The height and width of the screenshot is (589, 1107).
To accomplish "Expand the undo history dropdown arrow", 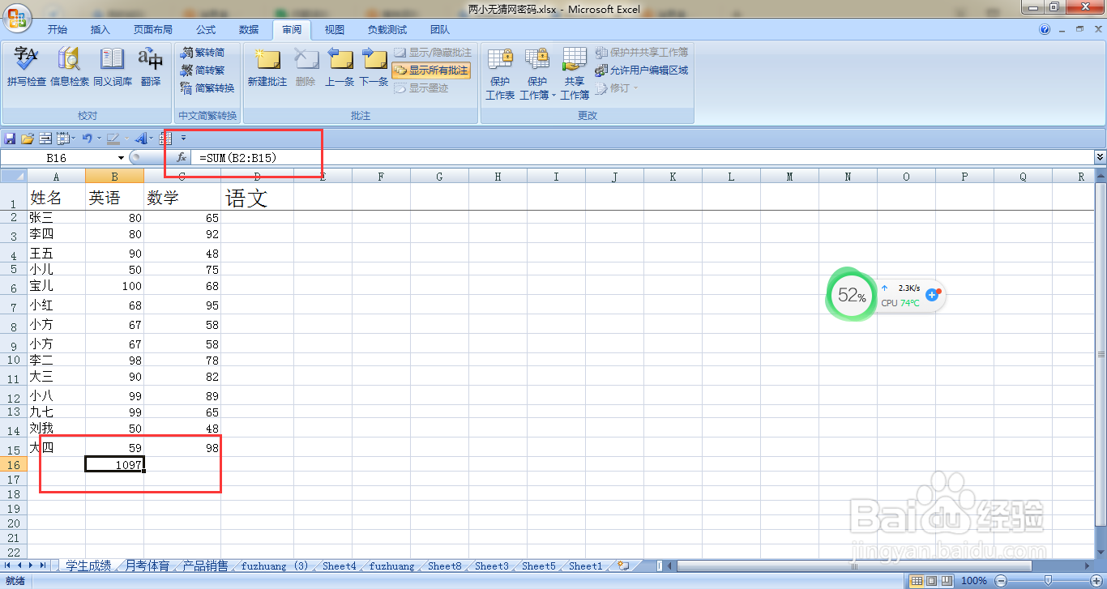I will point(98,139).
